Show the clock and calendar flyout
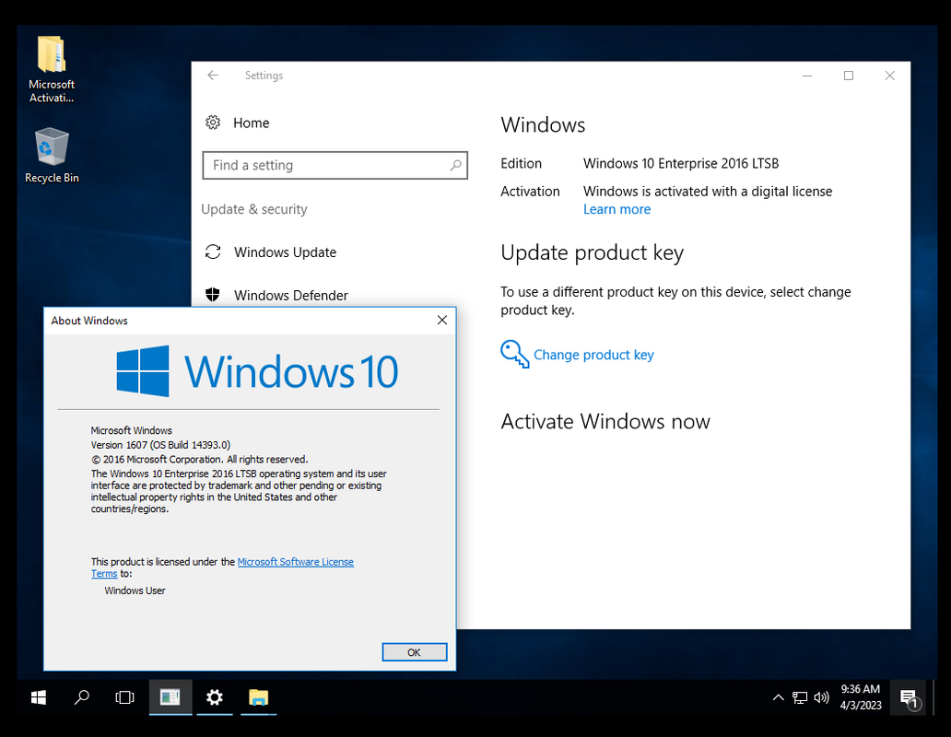Image resolution: width=951 pixels, height=737 pixels. [860, 697]
